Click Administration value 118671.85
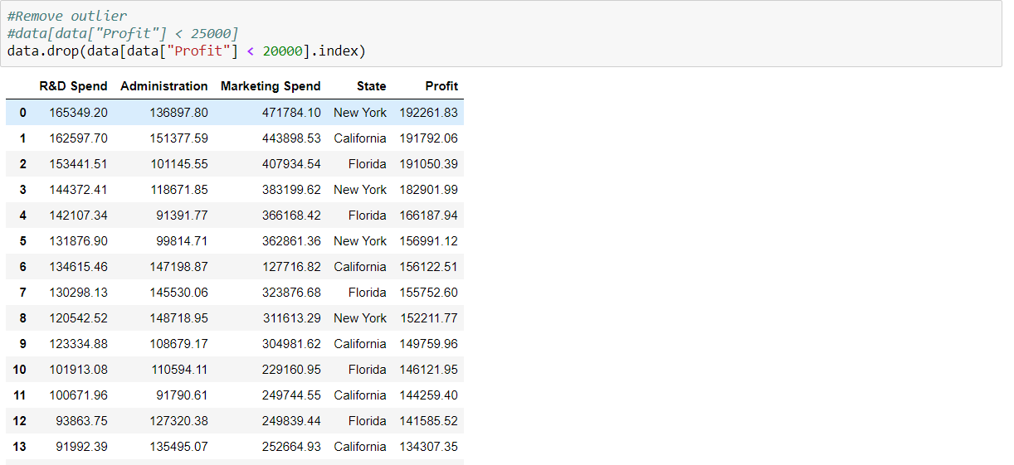 178,190
